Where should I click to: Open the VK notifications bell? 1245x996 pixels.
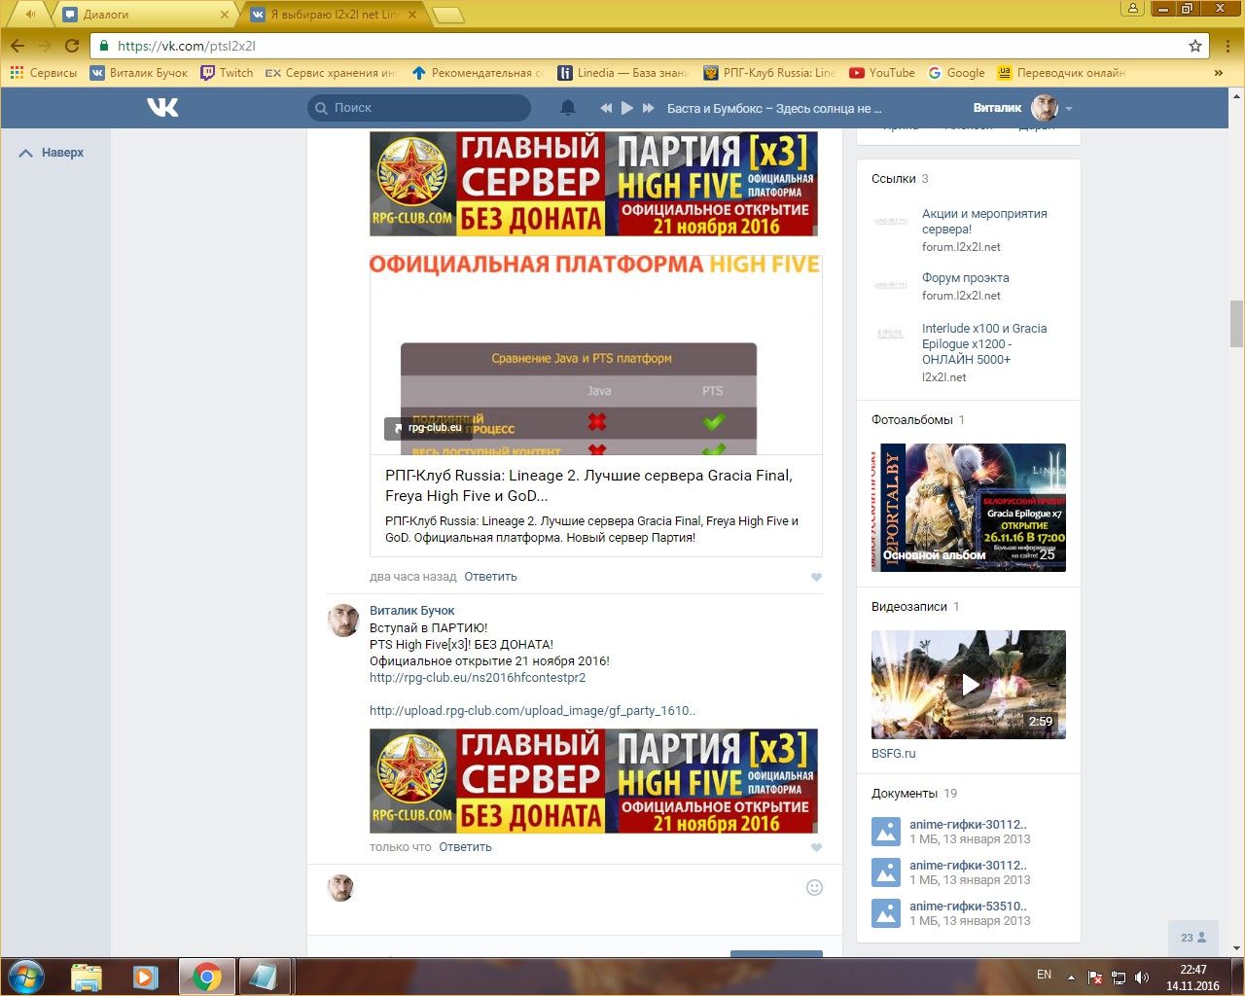pos(568,108)
